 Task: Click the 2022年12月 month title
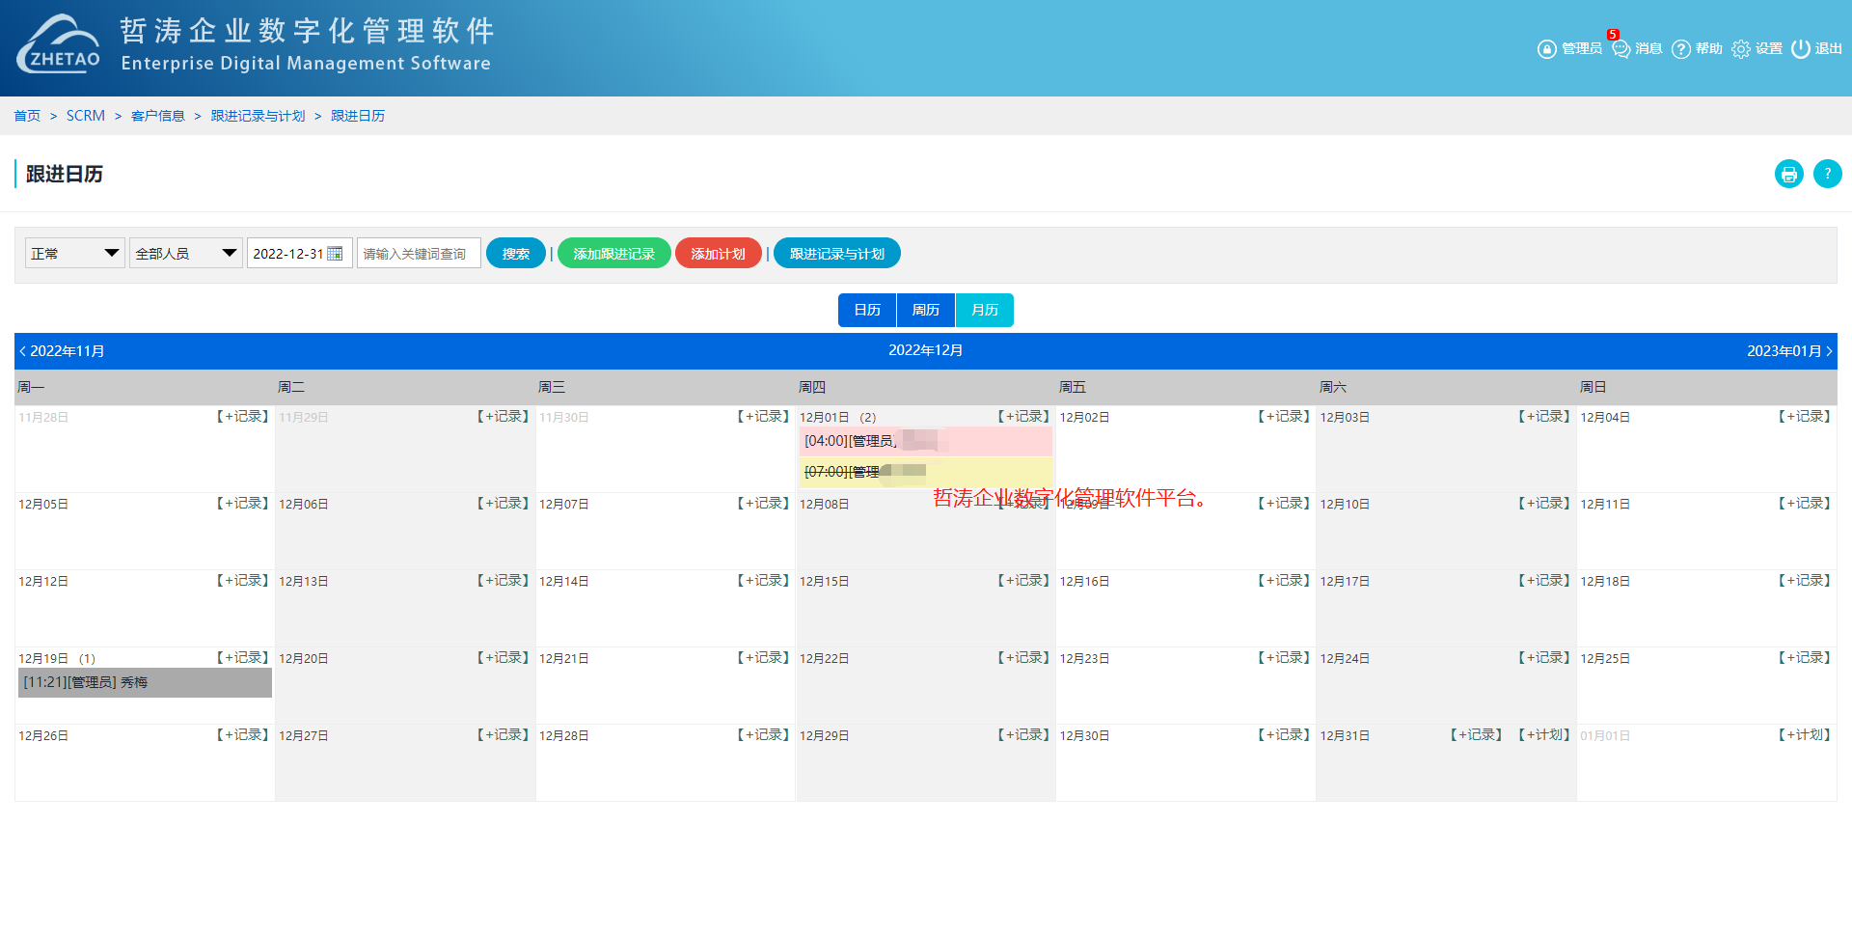point(926,350)
